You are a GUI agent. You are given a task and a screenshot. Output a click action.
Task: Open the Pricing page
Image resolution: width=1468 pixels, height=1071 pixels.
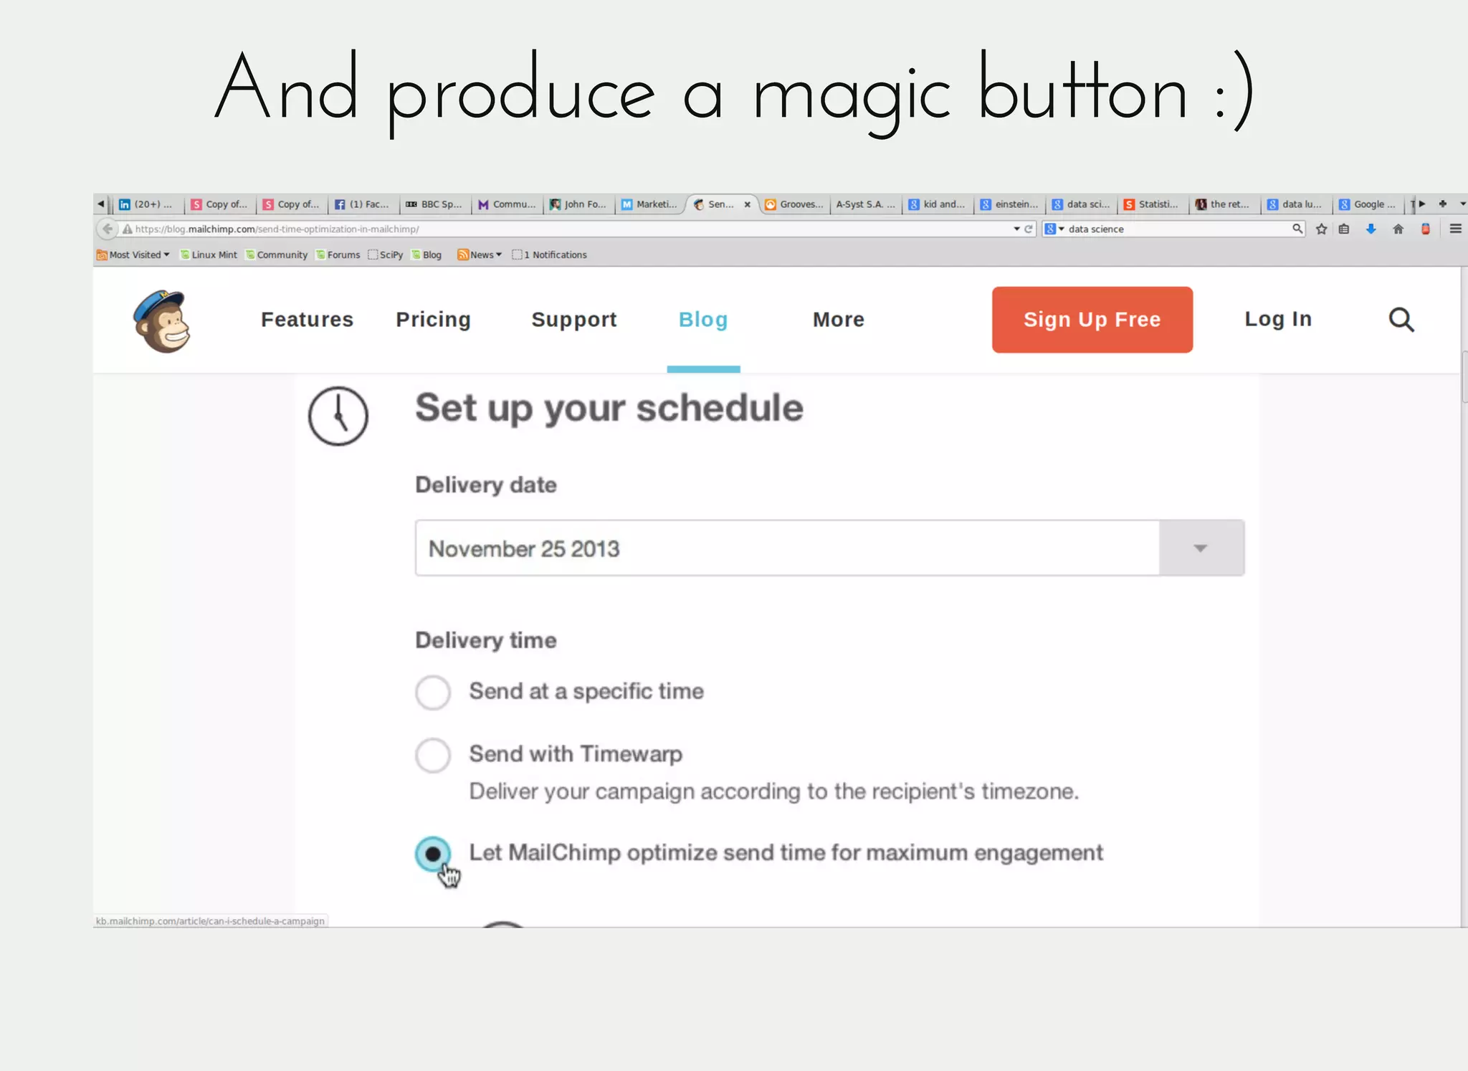pos(433,320)
